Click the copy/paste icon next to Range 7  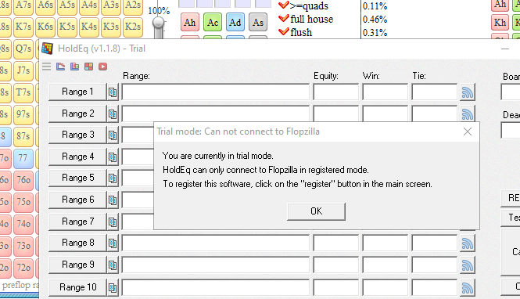click(113, 222)
